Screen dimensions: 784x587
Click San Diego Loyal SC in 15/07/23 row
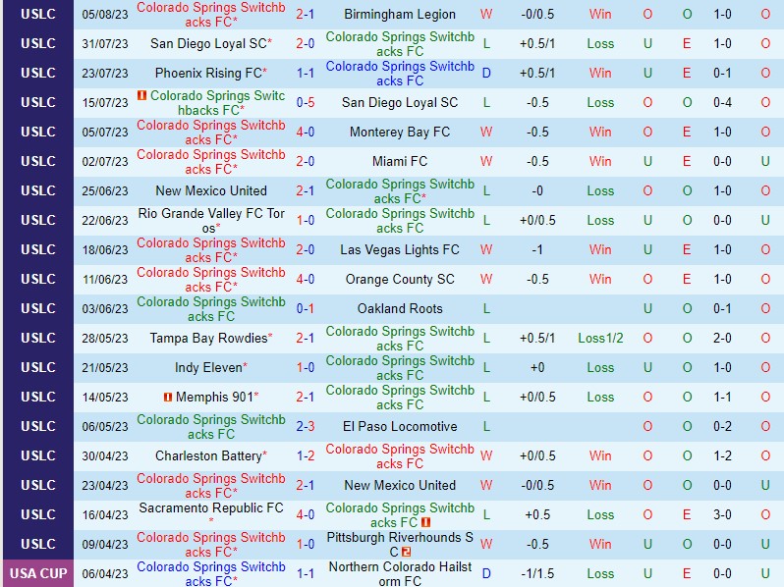pos(400,102)
